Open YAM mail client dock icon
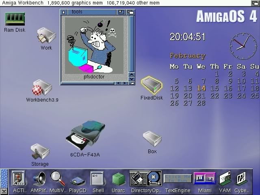This screenshot has width=260, height=195. click(225, 178)
